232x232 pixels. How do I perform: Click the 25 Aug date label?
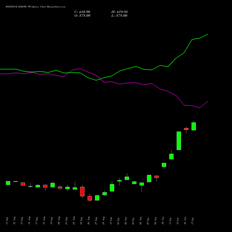pos(81,221)
